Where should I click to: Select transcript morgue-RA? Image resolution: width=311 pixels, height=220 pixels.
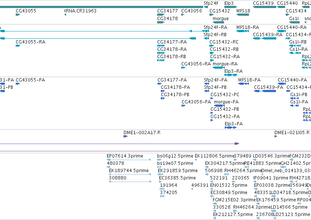click(225, 64)
